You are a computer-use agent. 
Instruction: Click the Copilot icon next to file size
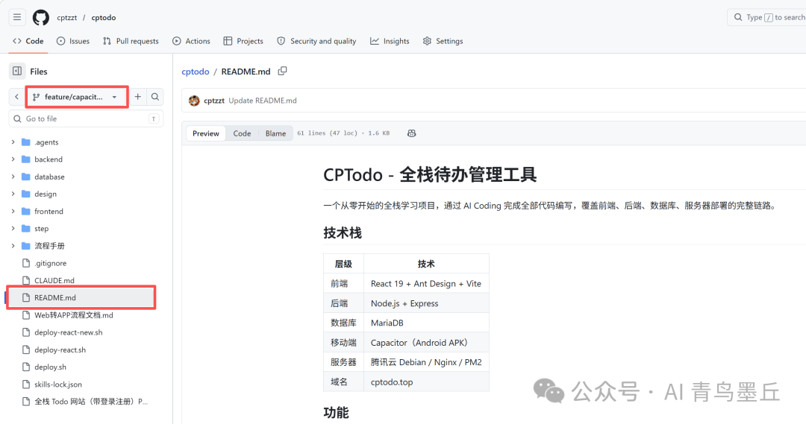point(411,133)
